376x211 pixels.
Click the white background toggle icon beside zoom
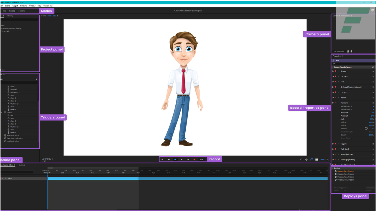coord(317,160)
